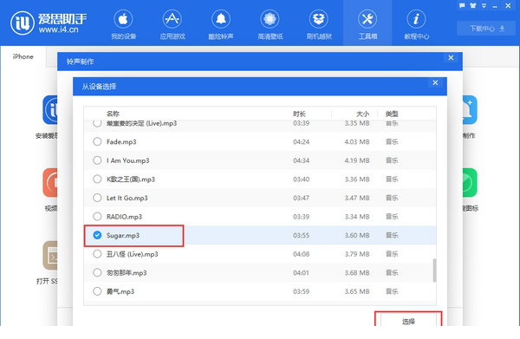Open feedback message icon in title bar

click(462, 6)
